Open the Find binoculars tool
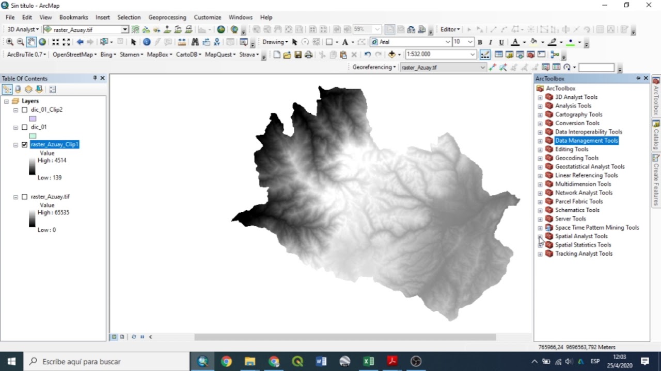Viewport: 661px width, 371px height. pyautogui.click(x=195, y=42)
